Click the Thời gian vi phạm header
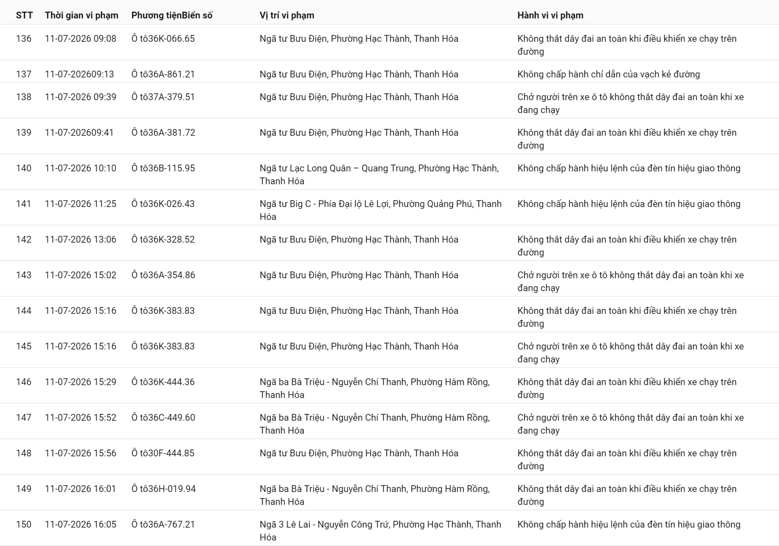 click(x=82, y=15)
